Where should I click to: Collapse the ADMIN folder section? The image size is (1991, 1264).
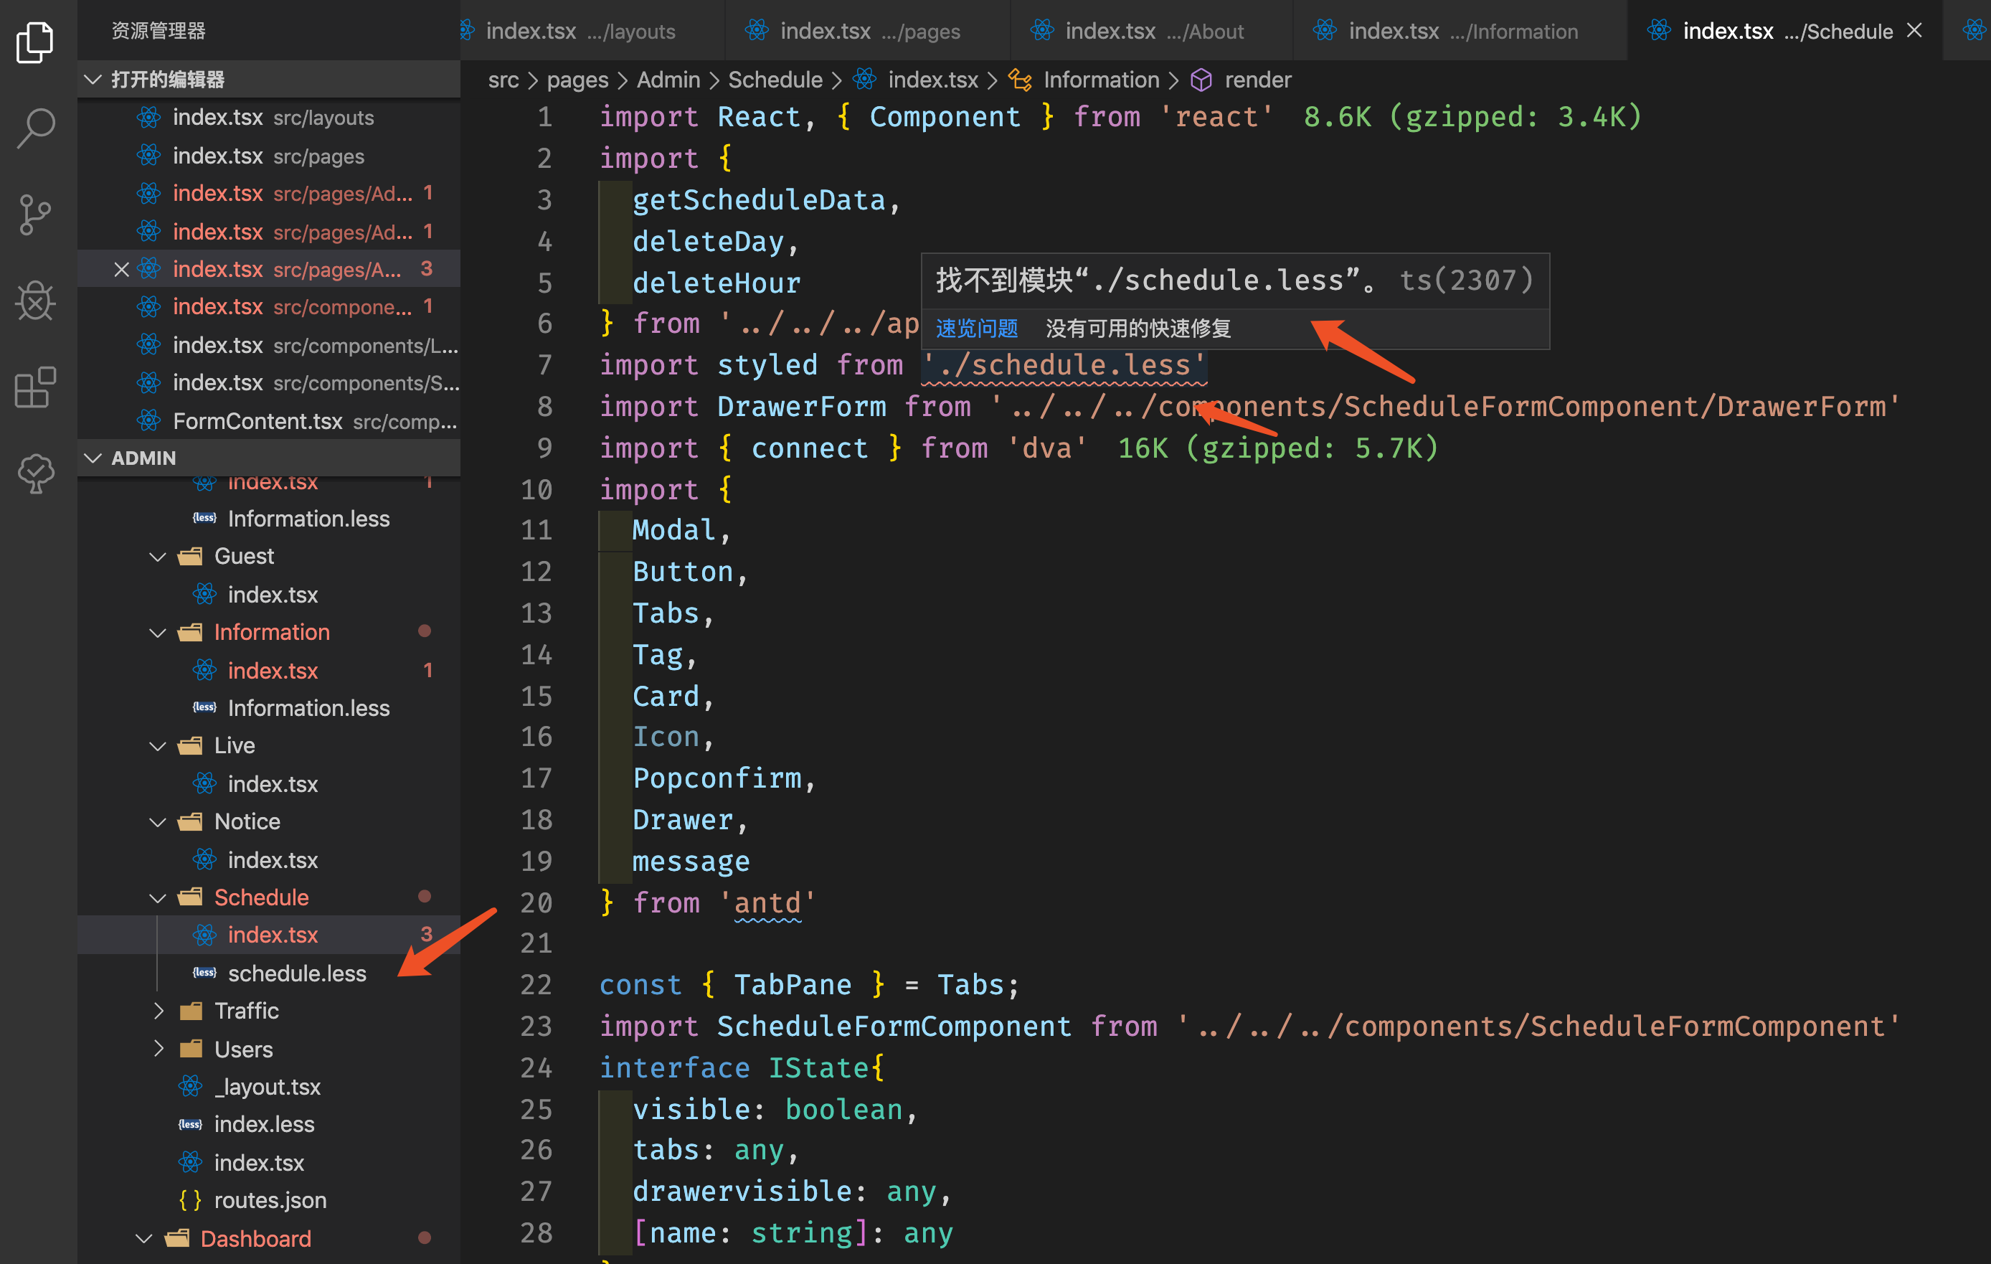point(93,458)
